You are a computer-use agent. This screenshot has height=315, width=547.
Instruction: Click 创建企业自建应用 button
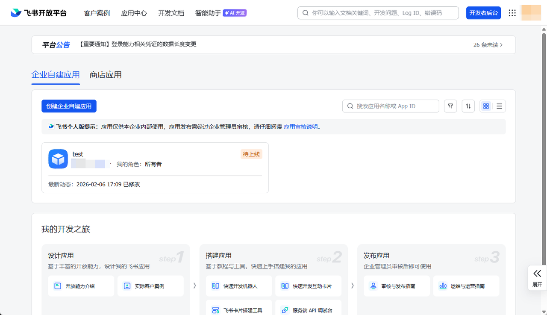[69, 106]
